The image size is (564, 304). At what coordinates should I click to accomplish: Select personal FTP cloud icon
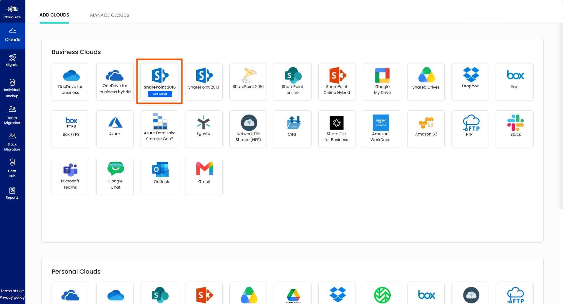pyautogui.click(x=515, y=295)
